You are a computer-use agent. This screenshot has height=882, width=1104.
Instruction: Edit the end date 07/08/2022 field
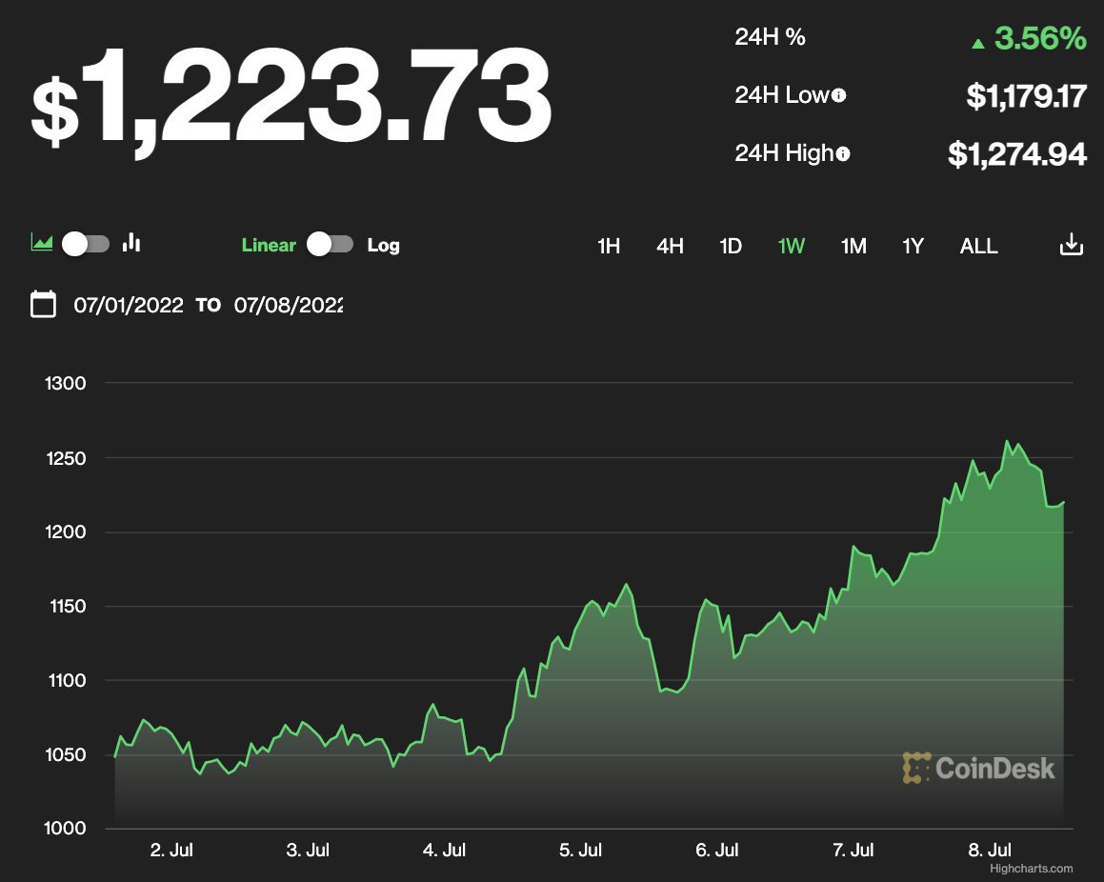tap(289, 305)
